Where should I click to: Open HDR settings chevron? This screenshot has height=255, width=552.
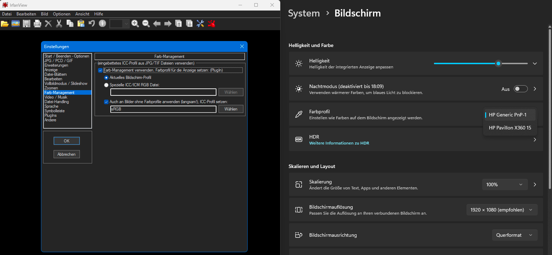click(535, 140)
